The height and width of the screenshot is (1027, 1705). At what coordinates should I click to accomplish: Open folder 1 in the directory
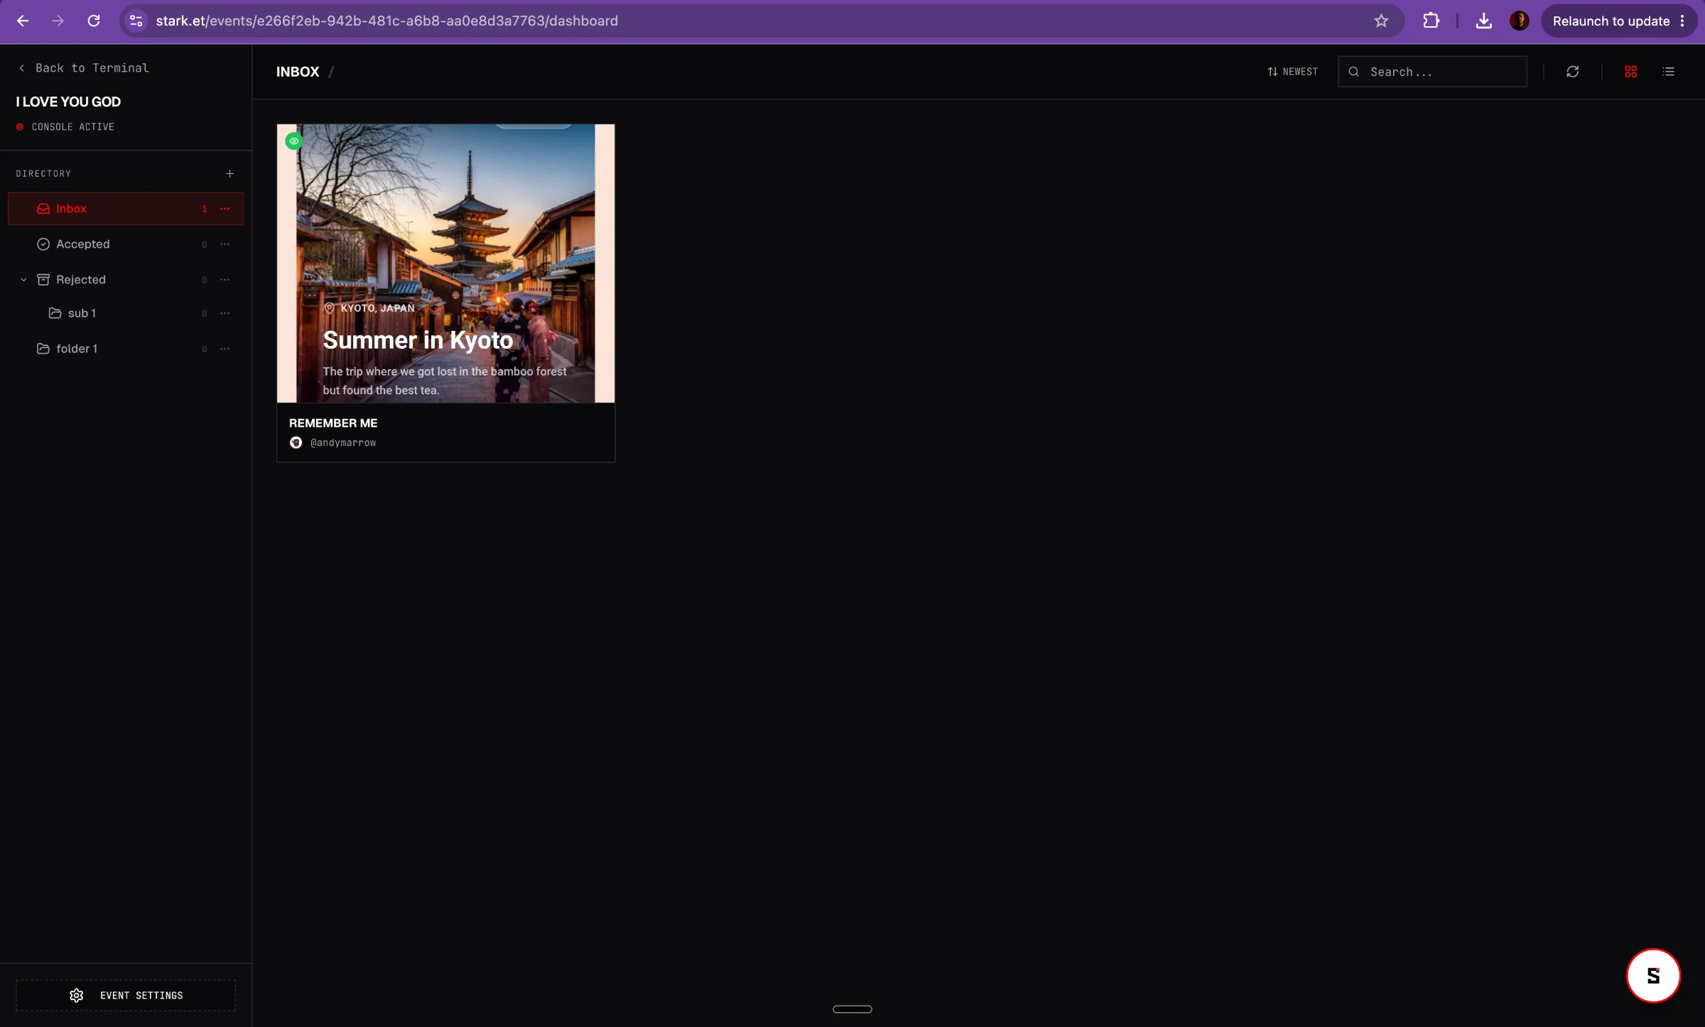(x=126, y=349)
